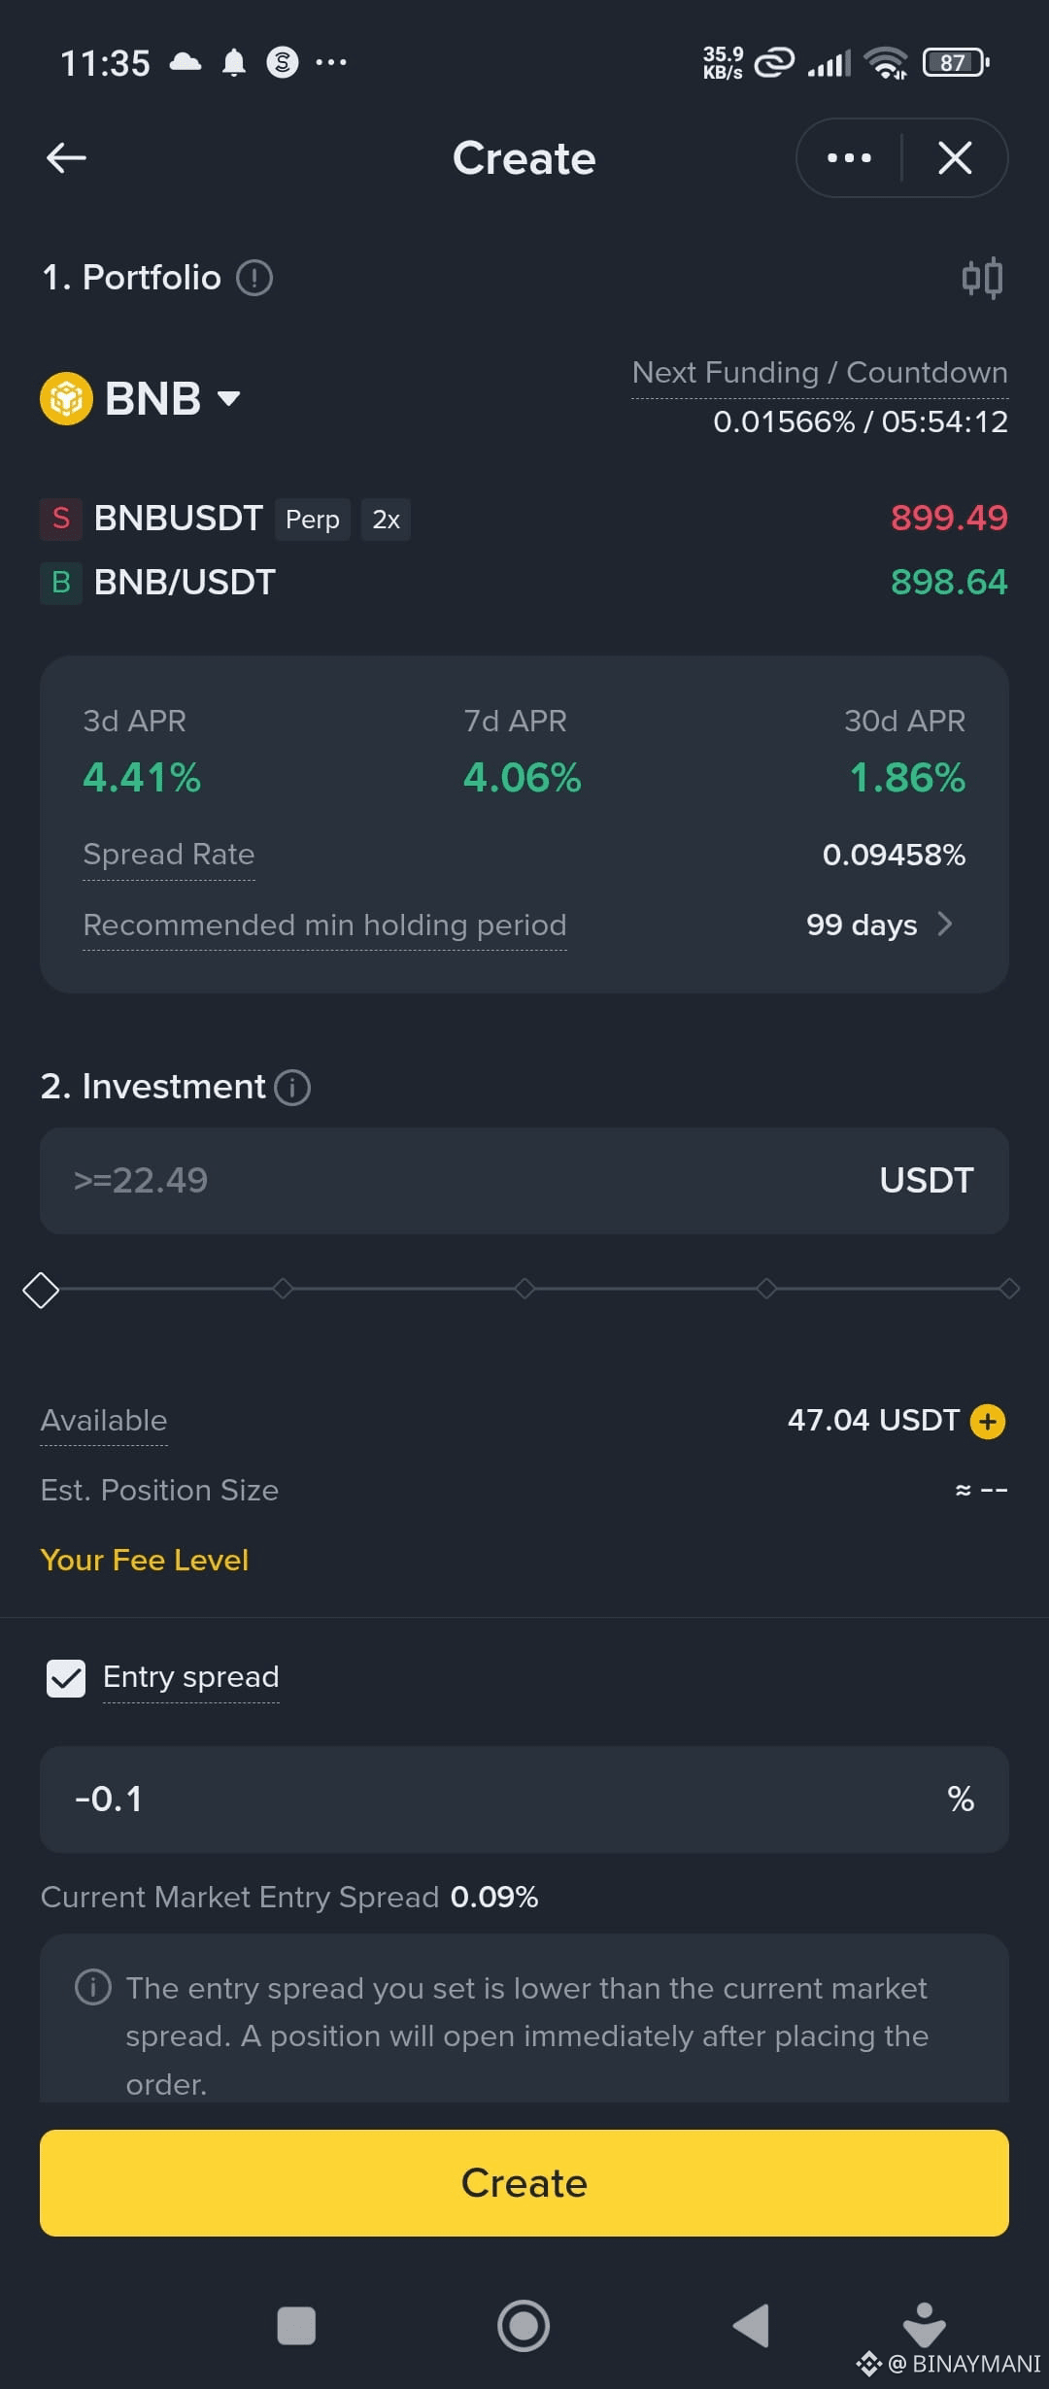Uncheck the Entry spread checkbox

(66, 1678)
